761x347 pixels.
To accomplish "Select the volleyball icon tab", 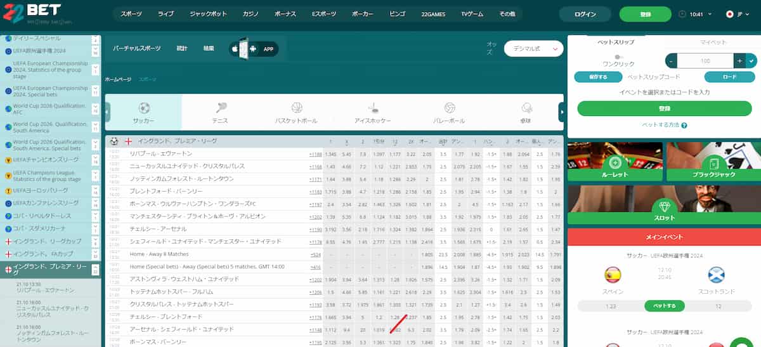I will click(x=450, y=108).
